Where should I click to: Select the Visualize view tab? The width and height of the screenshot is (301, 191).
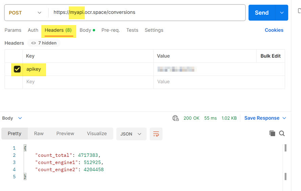(97, 133)
